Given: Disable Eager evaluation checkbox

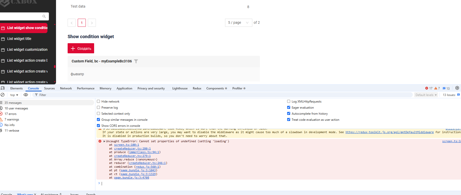Looking at the screenshot, I should tap(289, 107).
